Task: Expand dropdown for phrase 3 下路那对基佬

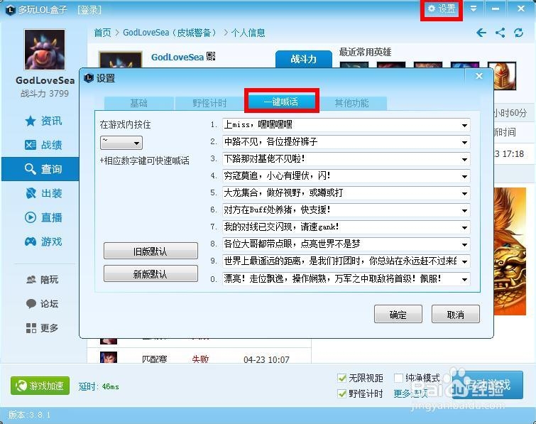Action: (464, 159)
